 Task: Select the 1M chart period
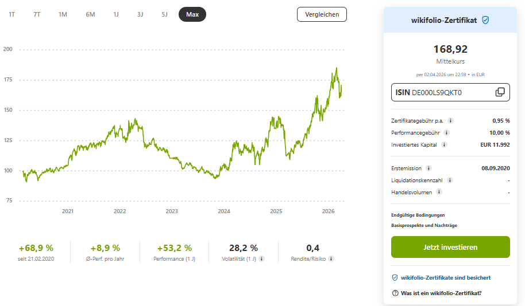(x=63, y=14)
